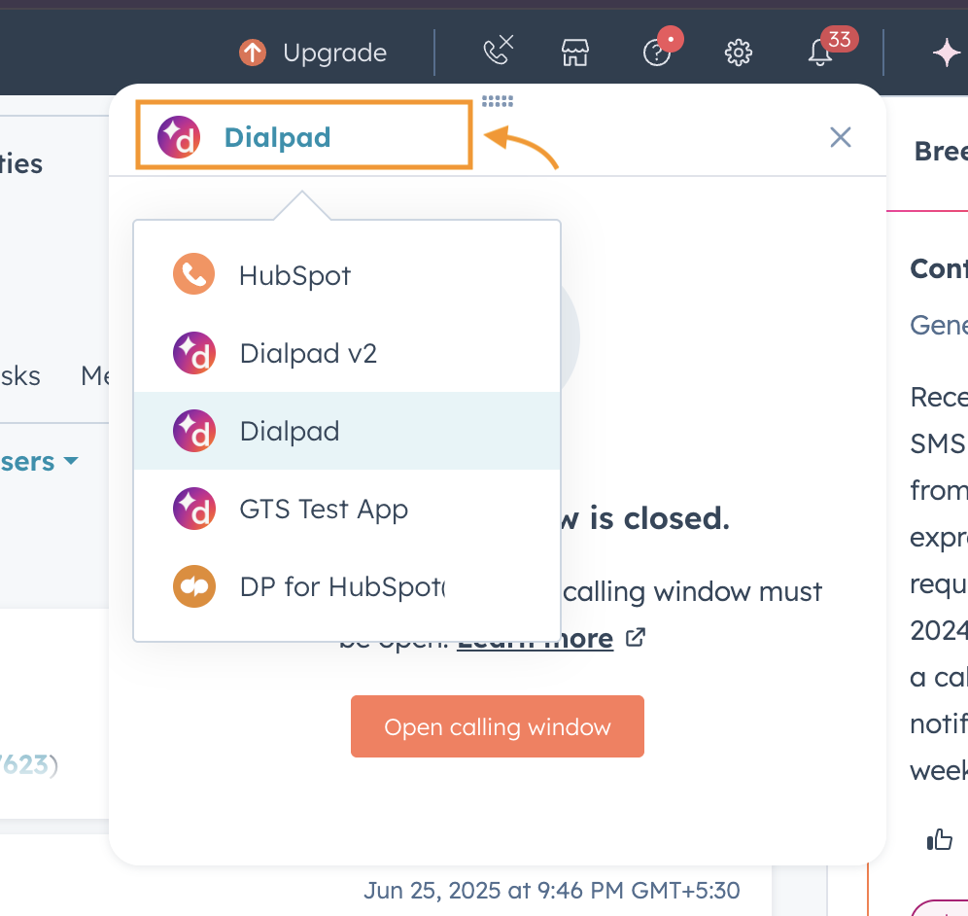
Task: Click the Upgrade arrow icon
Action: [x=253, y=53]
